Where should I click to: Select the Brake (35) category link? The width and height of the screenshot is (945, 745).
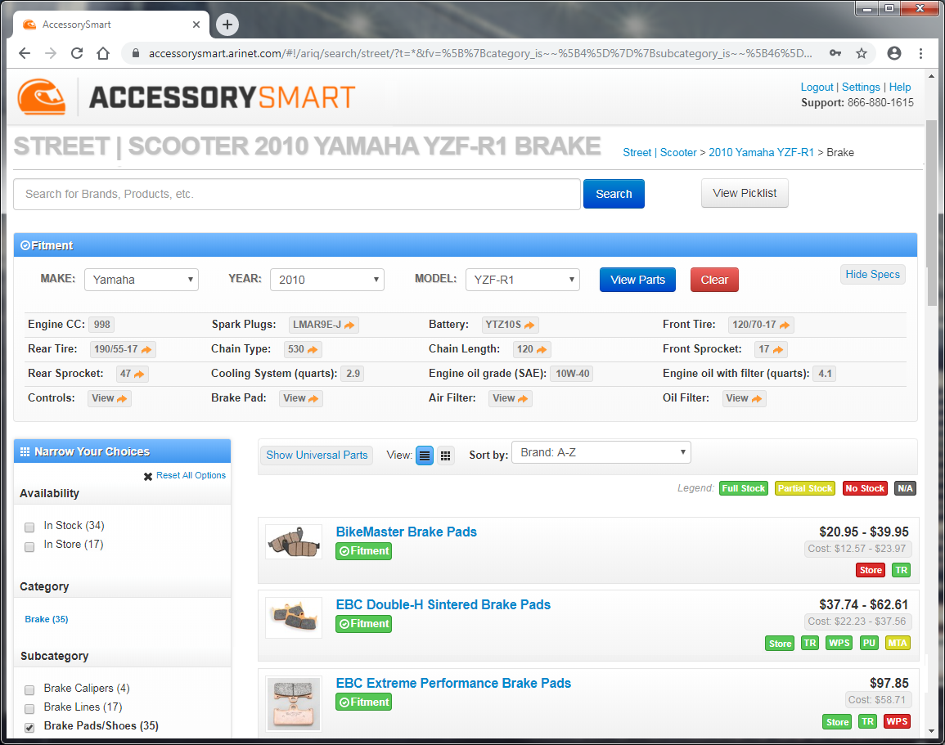pos(47,619)
